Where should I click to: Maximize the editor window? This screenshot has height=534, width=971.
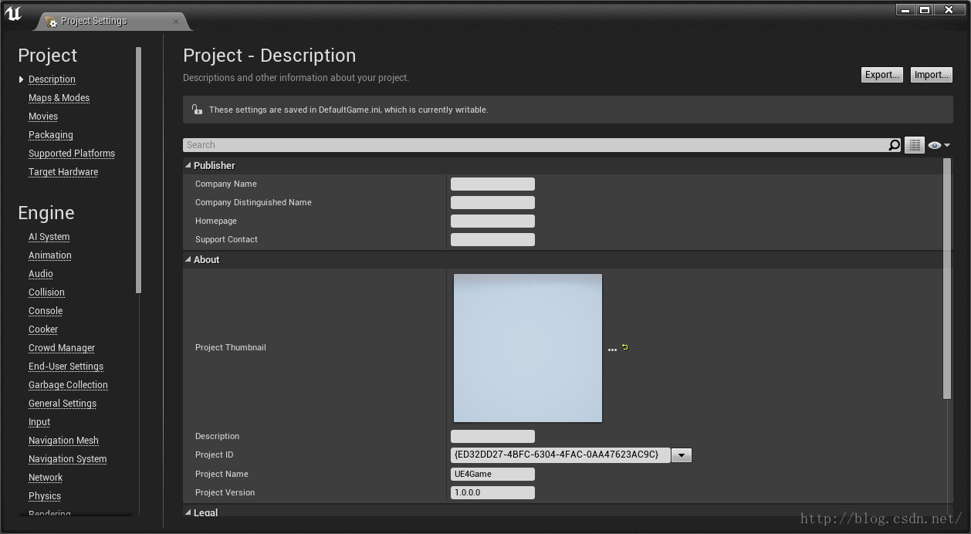(925, 9)
